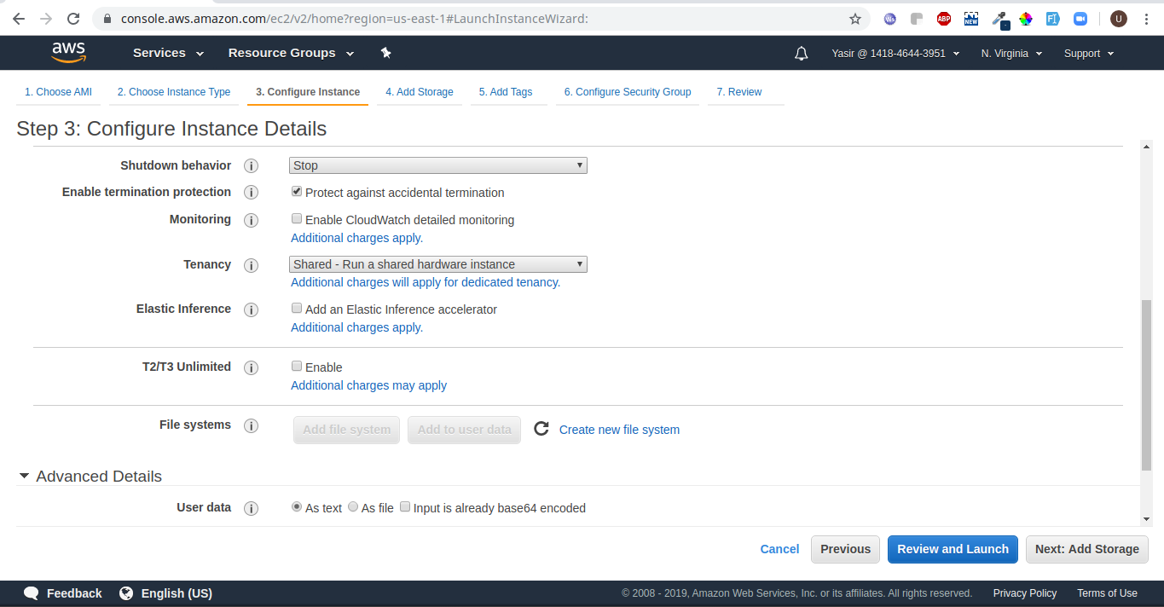Enable CloudWatch detailed monitoring checkbox
Viewport: 1164px width, 607px height.
pyautogui.click(x=297, y=219)
